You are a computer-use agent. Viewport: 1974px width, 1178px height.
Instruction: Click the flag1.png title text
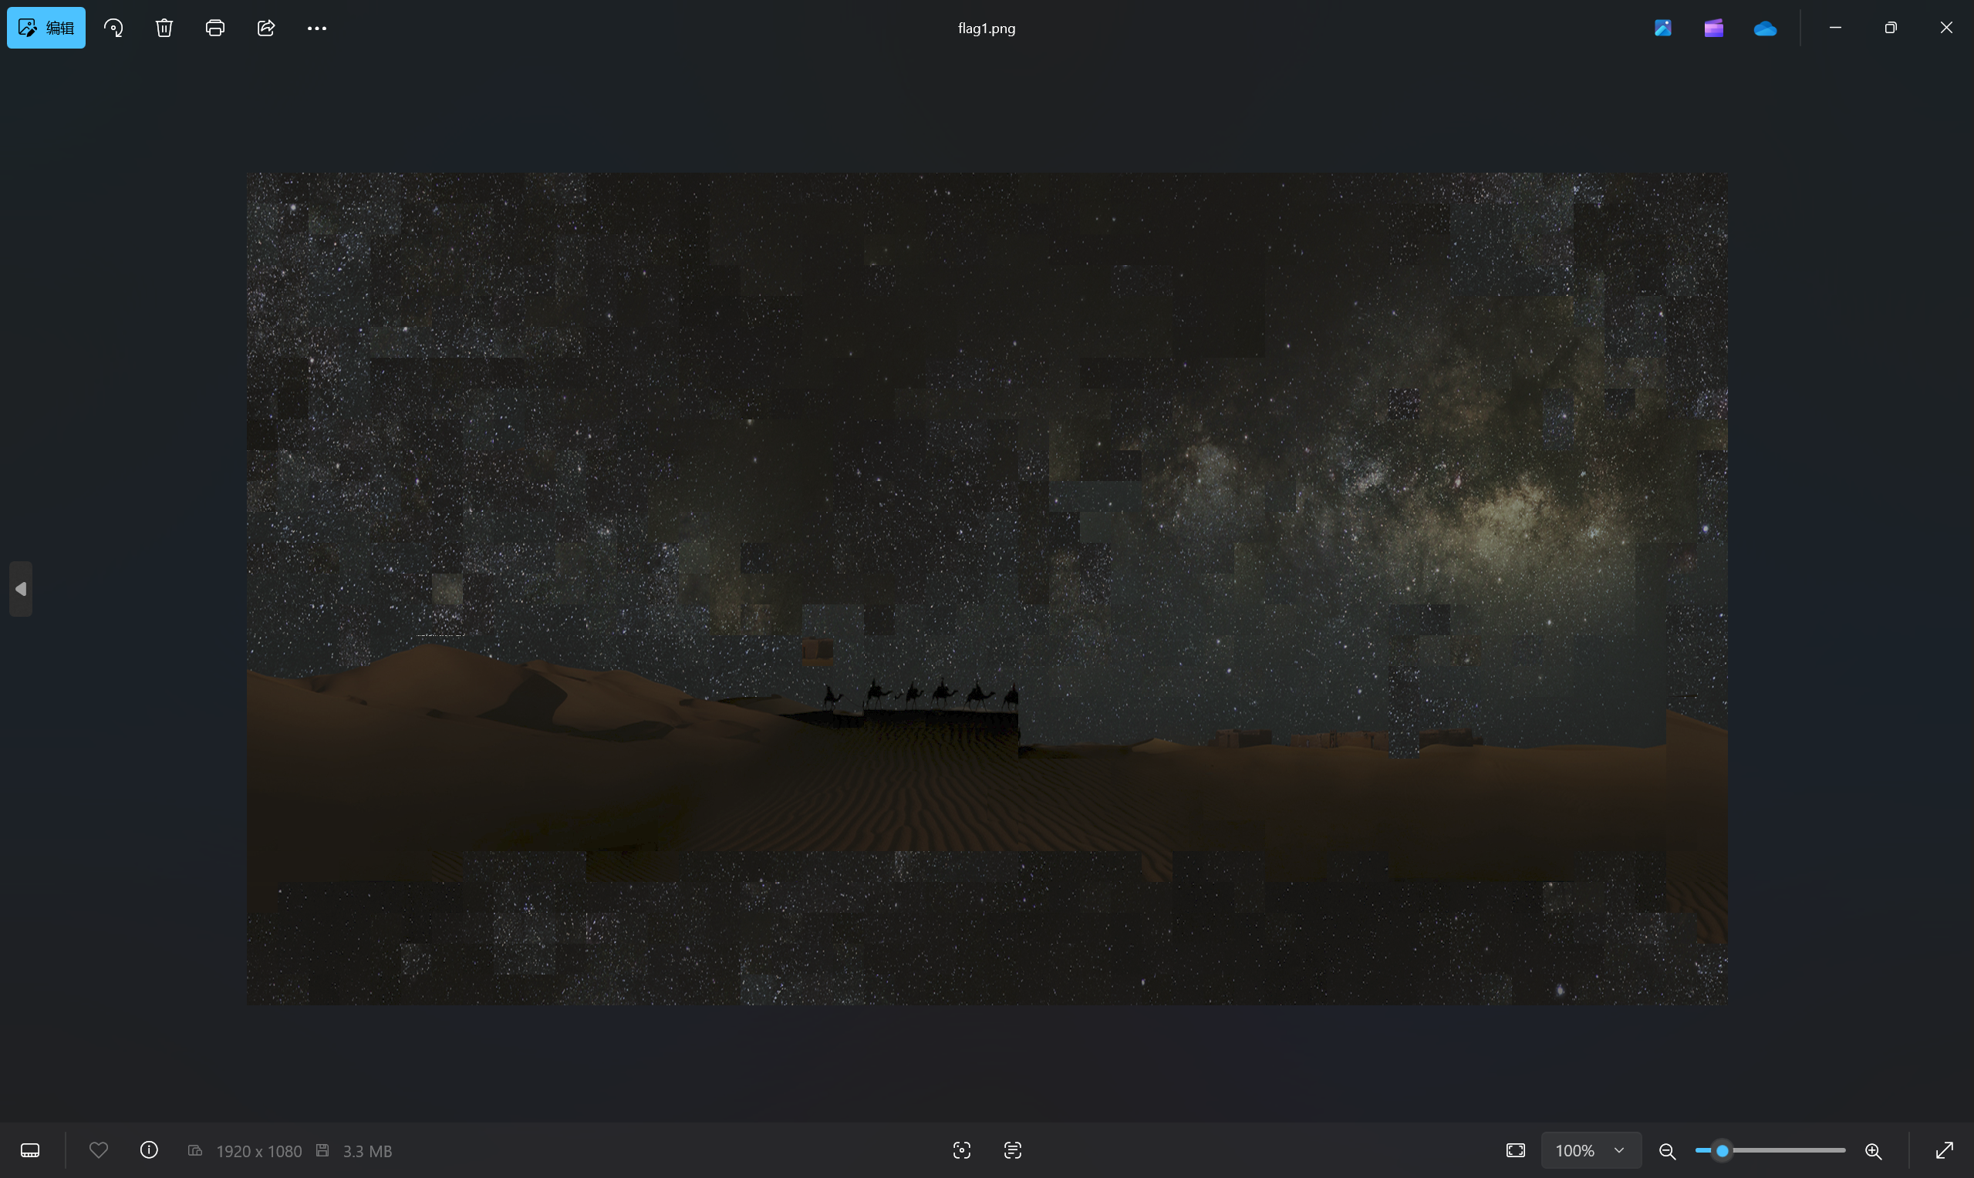[x=987, y=28]
